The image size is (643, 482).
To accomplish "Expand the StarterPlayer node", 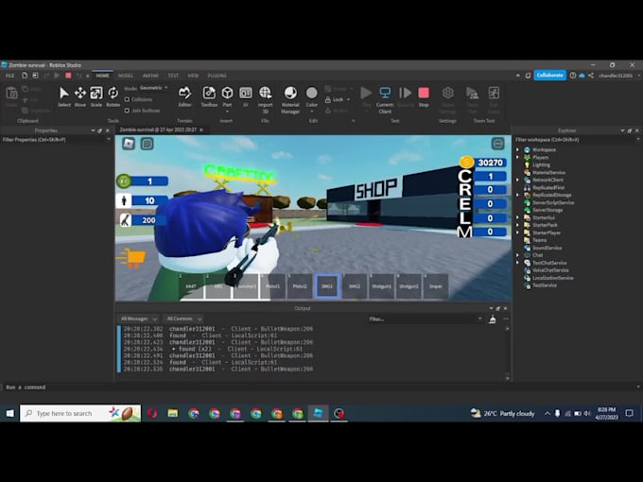I will pyautogui.click(x=517, y=232).
